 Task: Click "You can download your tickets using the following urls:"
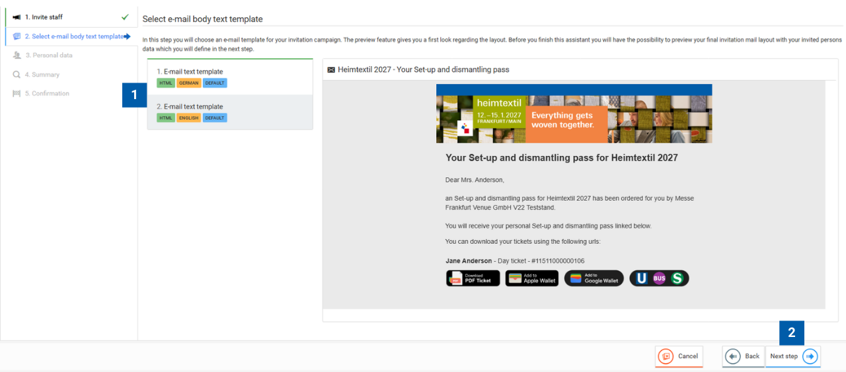pos(523,242)
